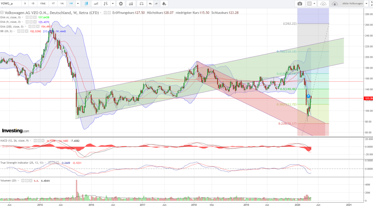373x206 pixels.
Task: Toggle visibility of Volkswagen AG price series
Action: [x=105, y=13]
